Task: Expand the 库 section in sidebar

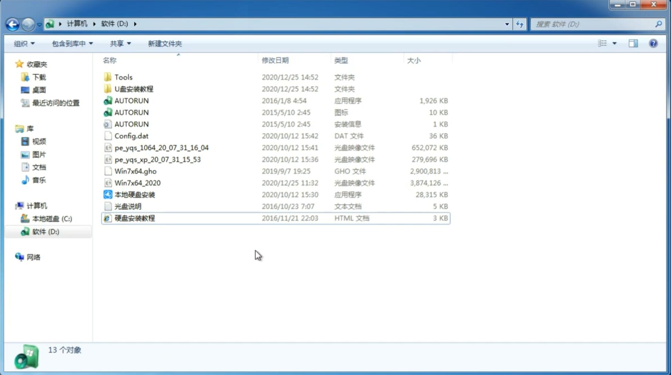Action: pos(13,128)
